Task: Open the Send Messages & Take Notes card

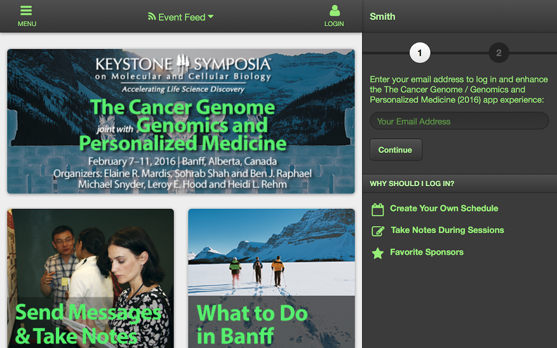Action: 91,278
